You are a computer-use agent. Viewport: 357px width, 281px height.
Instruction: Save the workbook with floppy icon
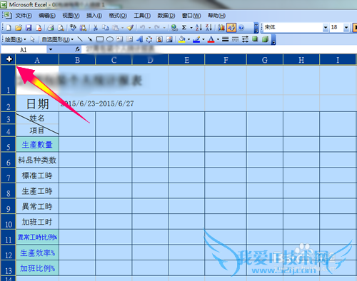coord(29,28)
